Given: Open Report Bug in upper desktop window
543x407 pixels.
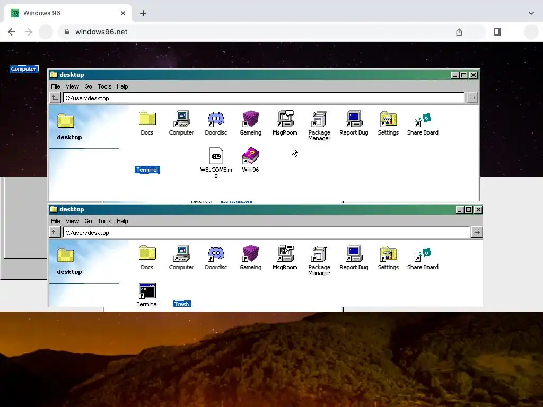Looking at the screenshot, I should [354, 123].
